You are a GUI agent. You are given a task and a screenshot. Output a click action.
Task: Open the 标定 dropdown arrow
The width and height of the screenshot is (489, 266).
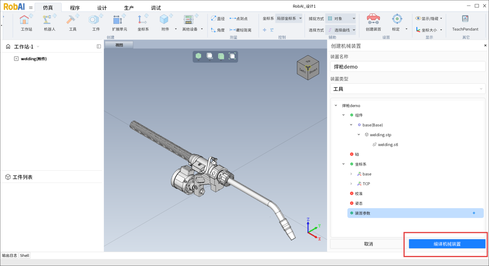tap(406, 29)
